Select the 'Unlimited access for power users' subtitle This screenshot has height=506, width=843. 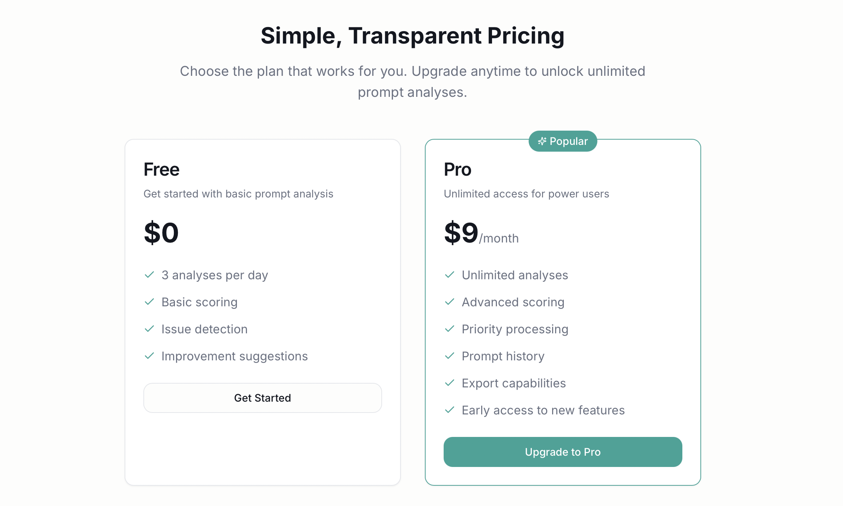pos(526,194)
